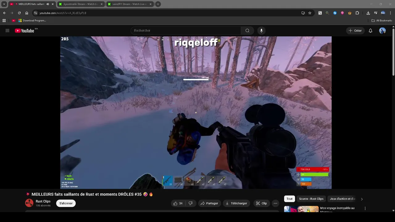Image resolution: width=395 pixels, height=222 pixels.
Task: Click the 186 abonnés subscriber count
Action: pos(43,206)
